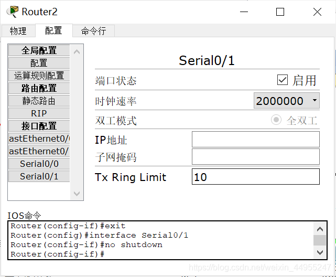The height and width of the screenshot is (277, 336).
Task: Open the 运算规则配置 section
Action: pyautogui.click(x=39, y=76)
